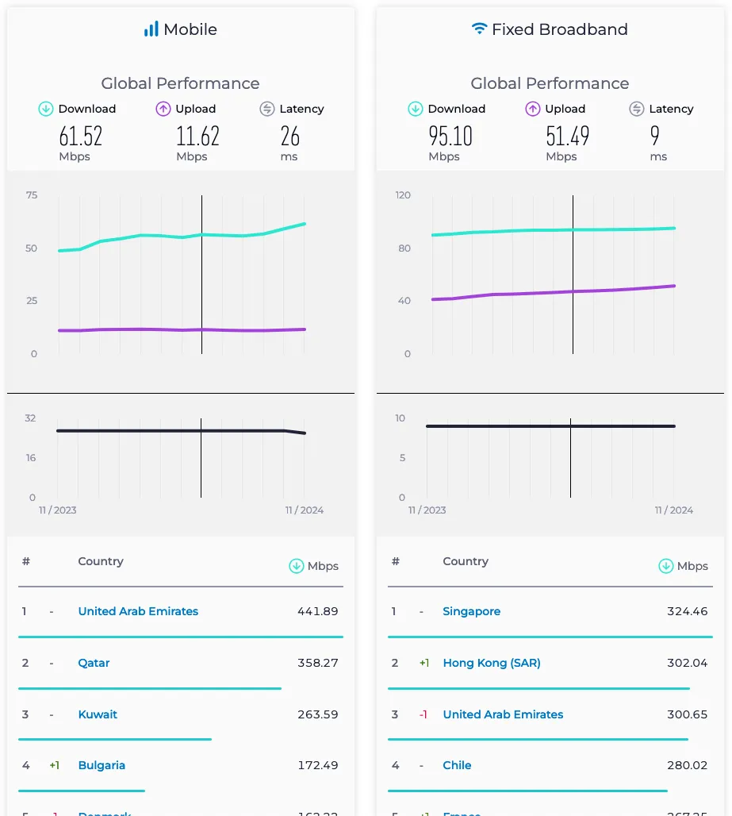Open the Singapore country link

click(x=472, y=611)
